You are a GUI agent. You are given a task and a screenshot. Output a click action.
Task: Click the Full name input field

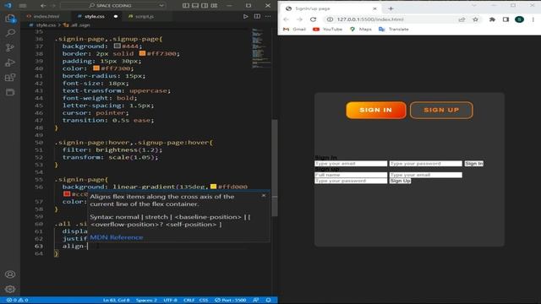[351, 175]
